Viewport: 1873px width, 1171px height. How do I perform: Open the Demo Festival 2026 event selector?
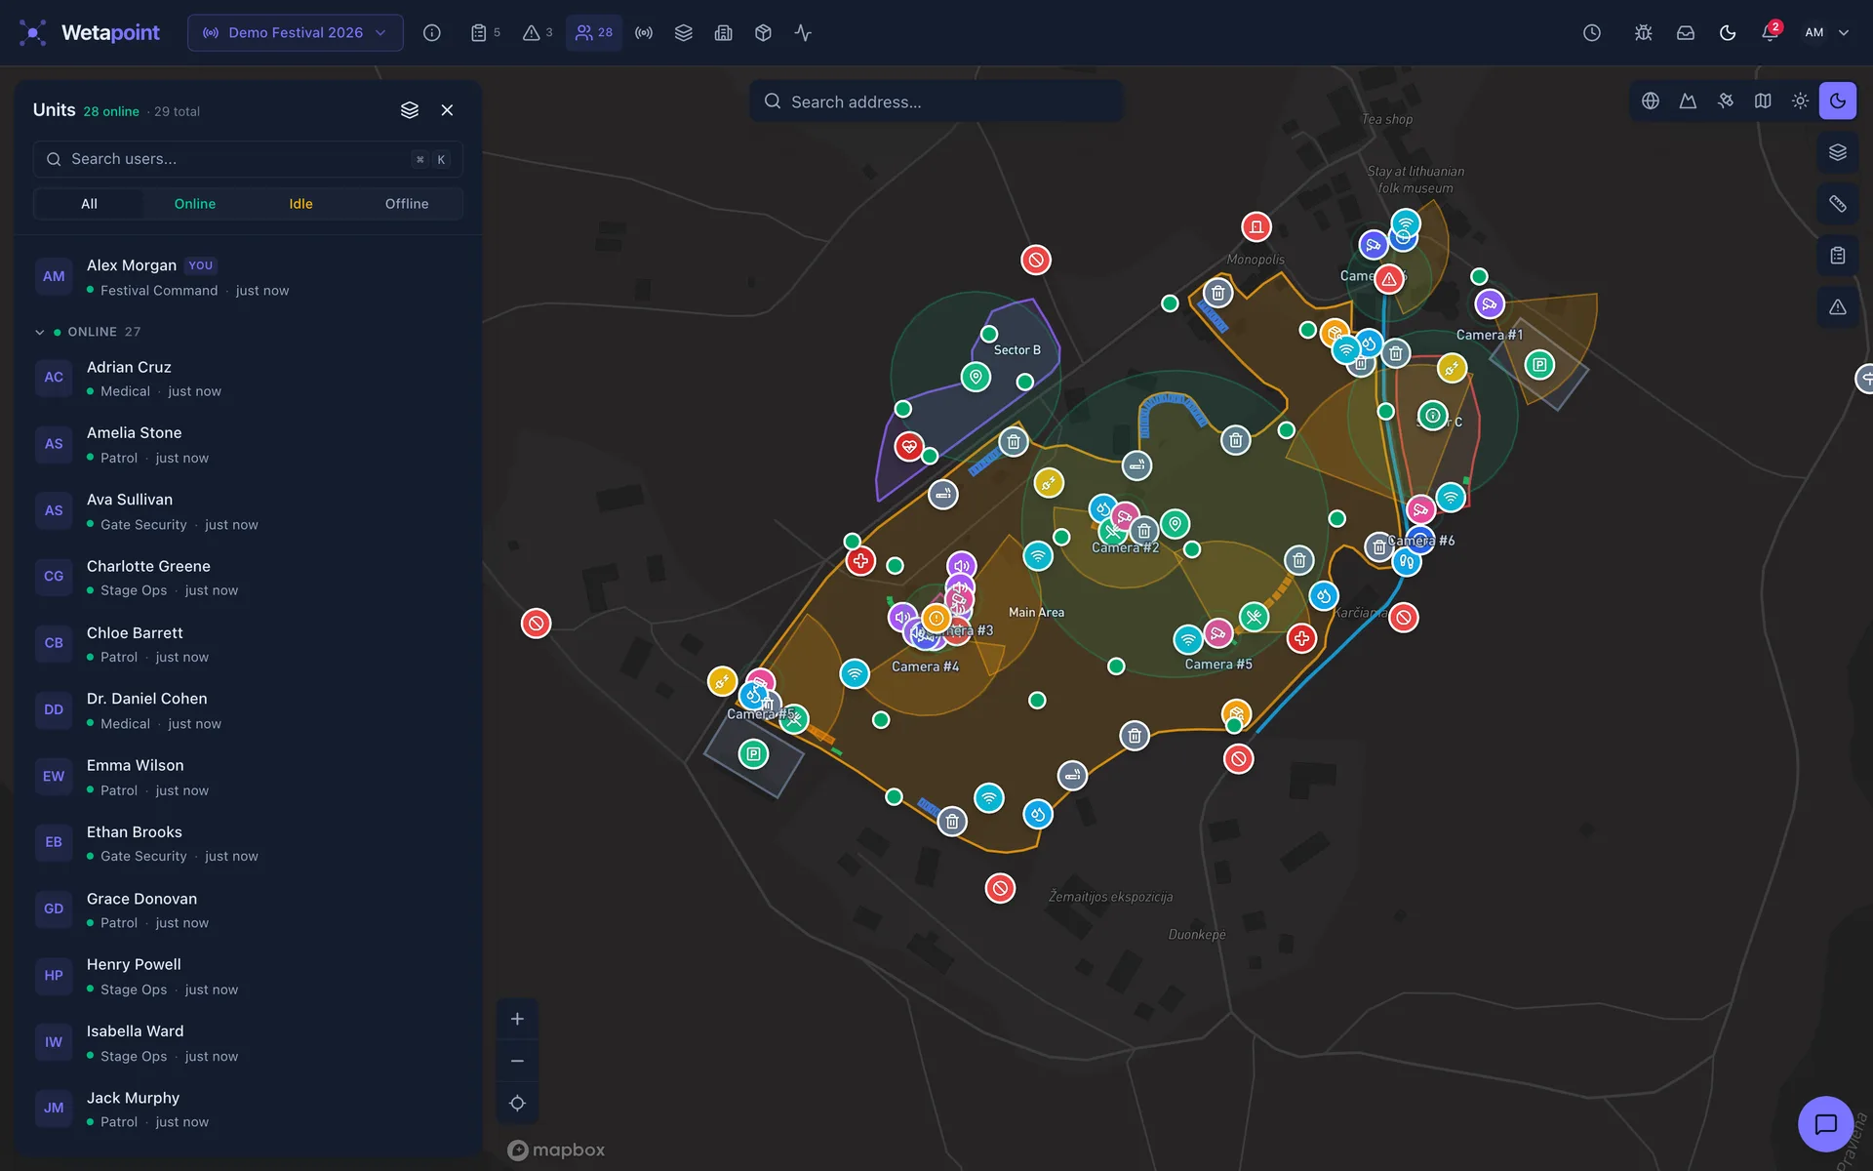pyautogui.click(x=296, y=33)
